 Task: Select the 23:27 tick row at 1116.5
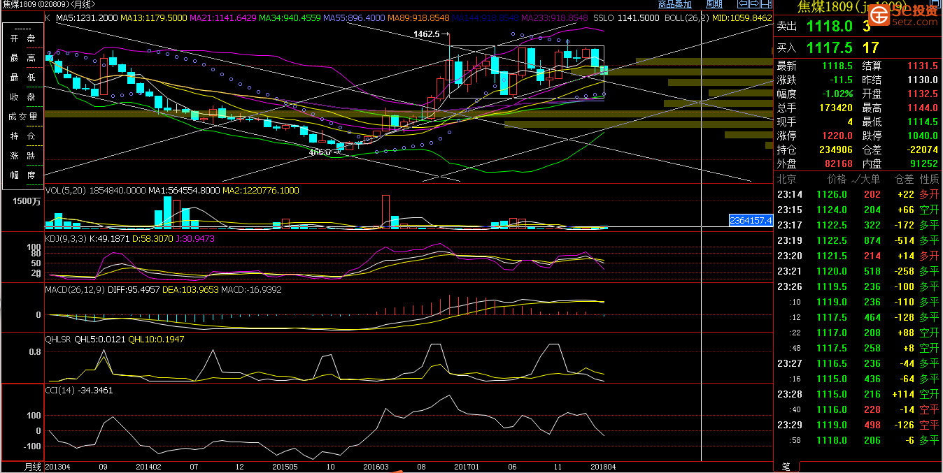coord(858,363)
